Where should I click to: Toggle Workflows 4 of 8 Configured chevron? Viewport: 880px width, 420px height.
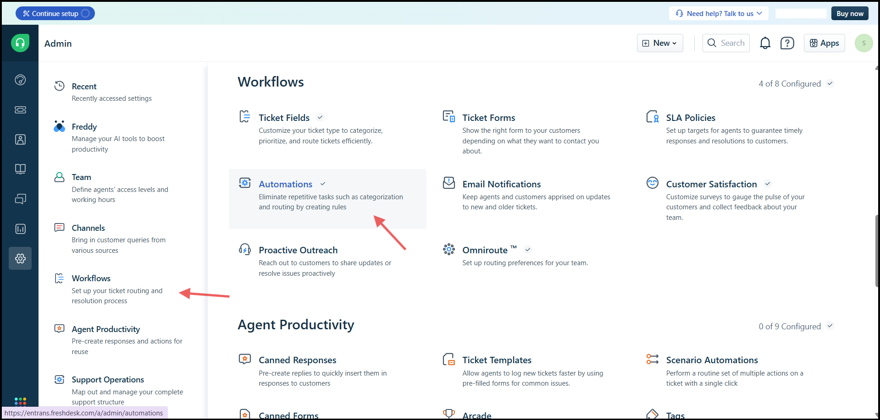pos(830,83)
